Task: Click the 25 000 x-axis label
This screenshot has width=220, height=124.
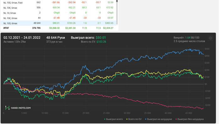Action: click(x=106, y=113)
